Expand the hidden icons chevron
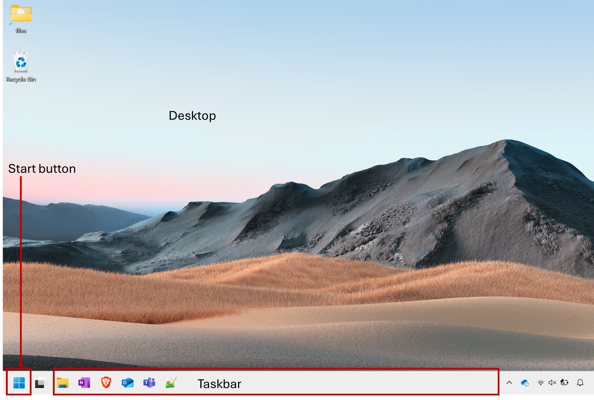This screenshot has width=594, height=400. point(509,383)
